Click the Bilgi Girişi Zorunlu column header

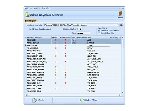(79, 37)
